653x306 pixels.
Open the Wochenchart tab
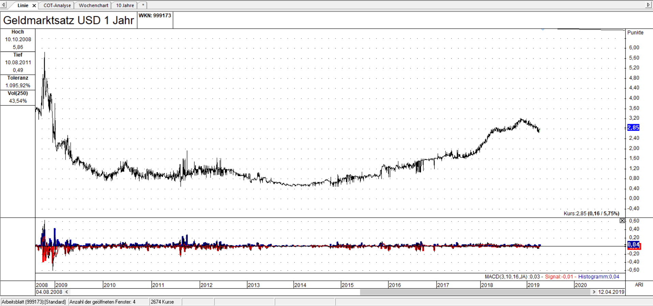pyautogui.click(x=93, y=5)
